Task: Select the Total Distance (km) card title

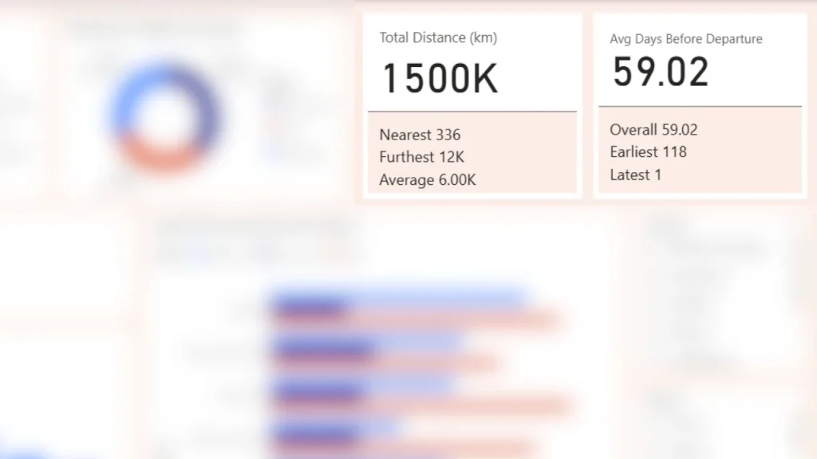Action: (x=438, y=38)
